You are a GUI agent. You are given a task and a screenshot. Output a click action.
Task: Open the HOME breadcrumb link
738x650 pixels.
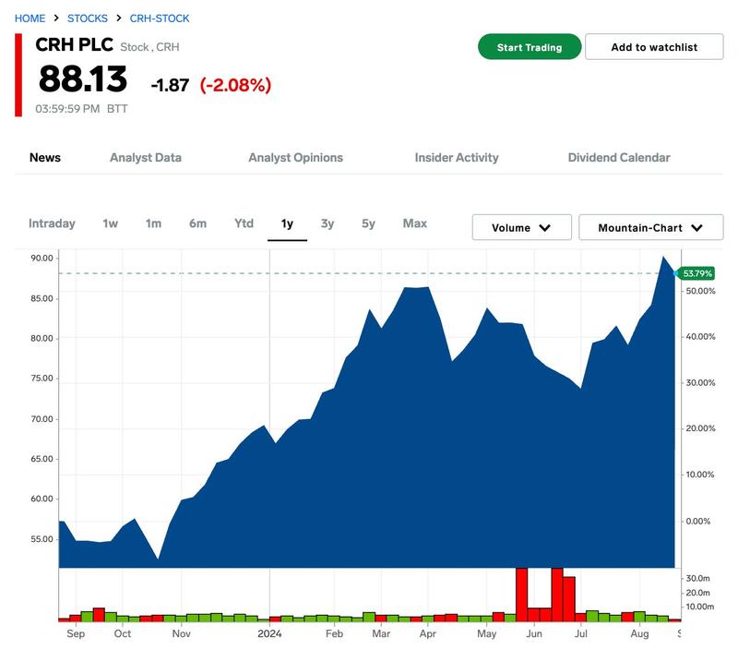30,18
